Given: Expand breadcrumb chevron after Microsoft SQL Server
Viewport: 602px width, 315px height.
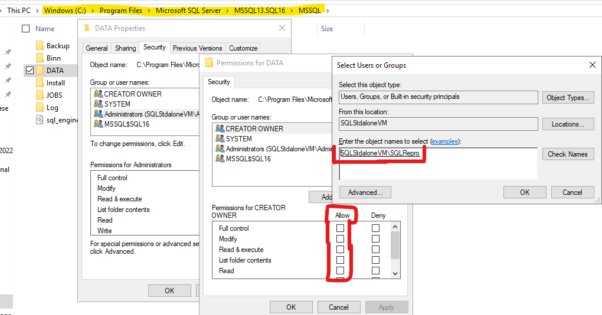Looking at the screenshot, I should coord(228,11).
